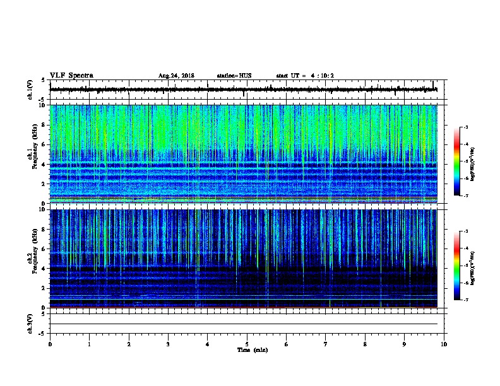Click the flat ch.3 waveform trace
Screen dimensions: 500x386
pyautogui.click(x=244, y=324)
